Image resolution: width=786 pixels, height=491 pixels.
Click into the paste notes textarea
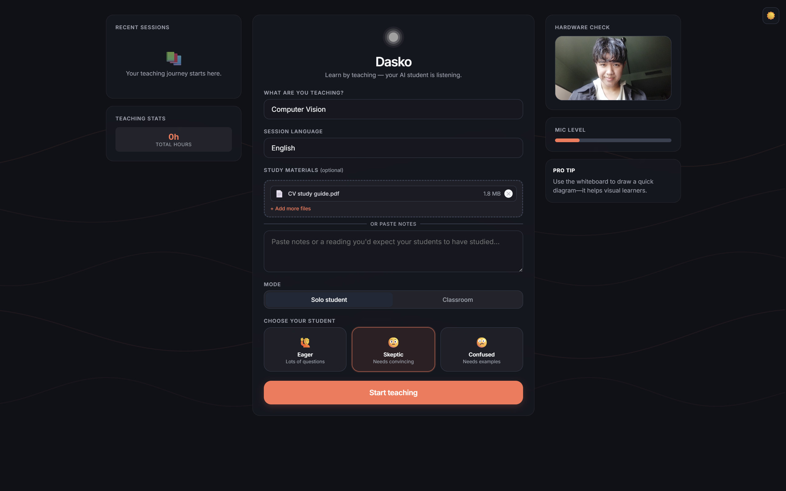pos(393,251)
